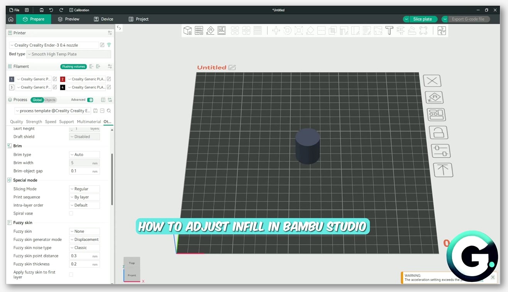Open the Calibration menu button
The width and height of the screenshot is (508, 292).
[x=79, y=10]
